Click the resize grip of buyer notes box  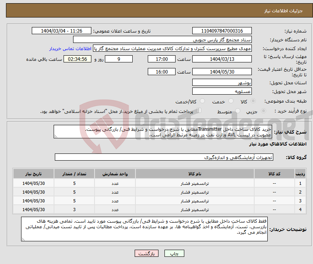[23, 239]
